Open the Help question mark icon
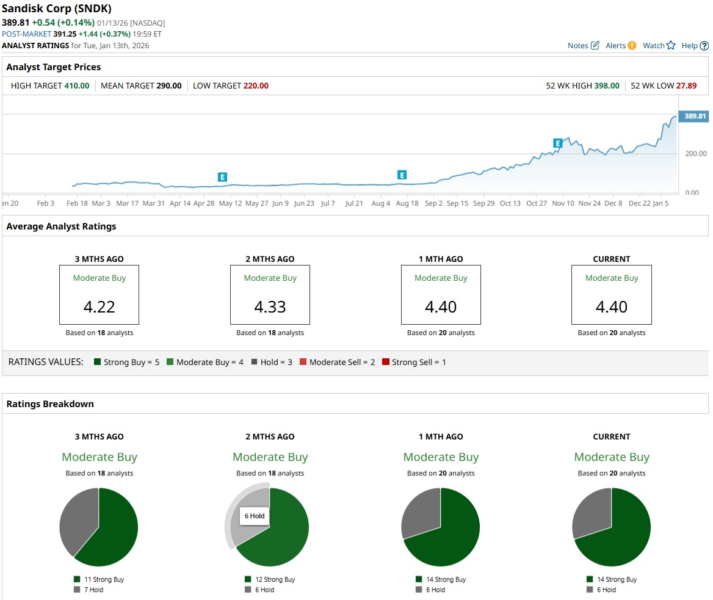 [x=704, y=46]
